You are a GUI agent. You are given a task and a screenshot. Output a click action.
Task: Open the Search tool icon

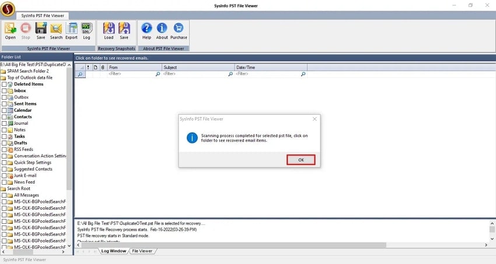(56, 29)
